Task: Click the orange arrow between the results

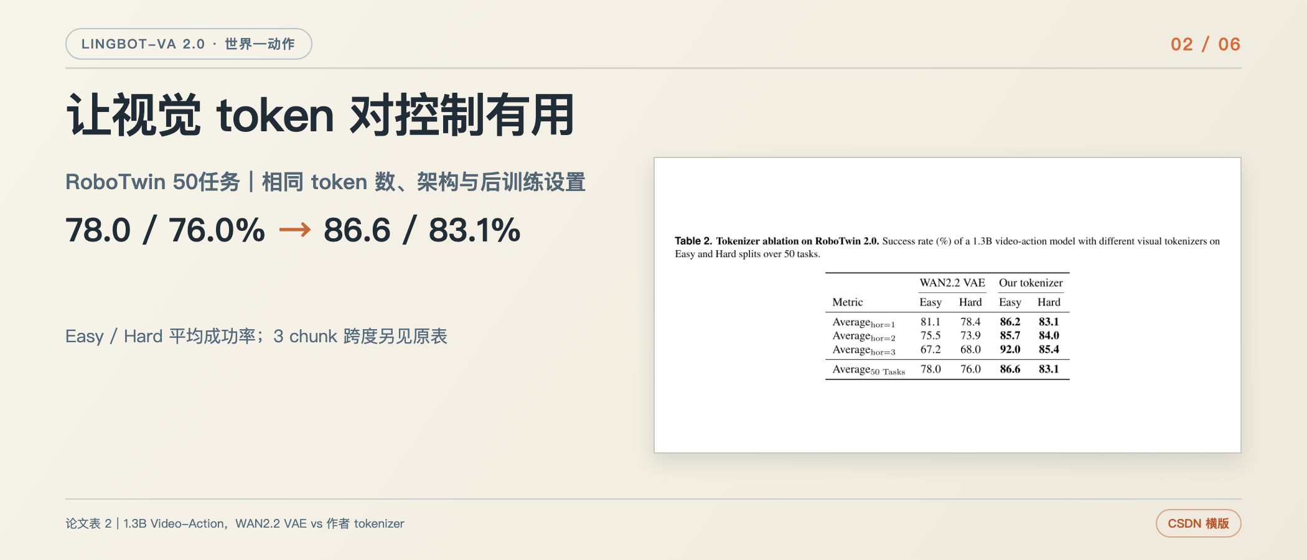Action: coord(295,230)
